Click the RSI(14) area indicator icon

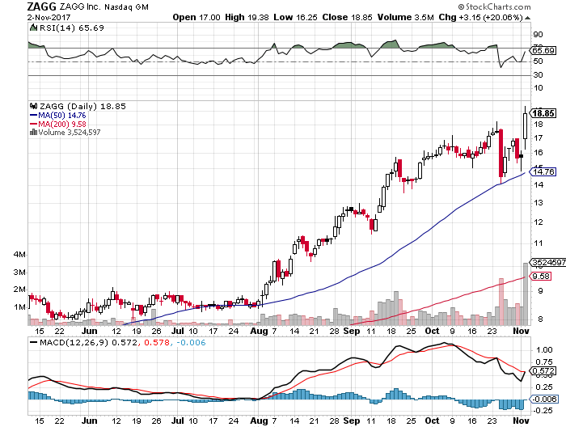[33, 27]
